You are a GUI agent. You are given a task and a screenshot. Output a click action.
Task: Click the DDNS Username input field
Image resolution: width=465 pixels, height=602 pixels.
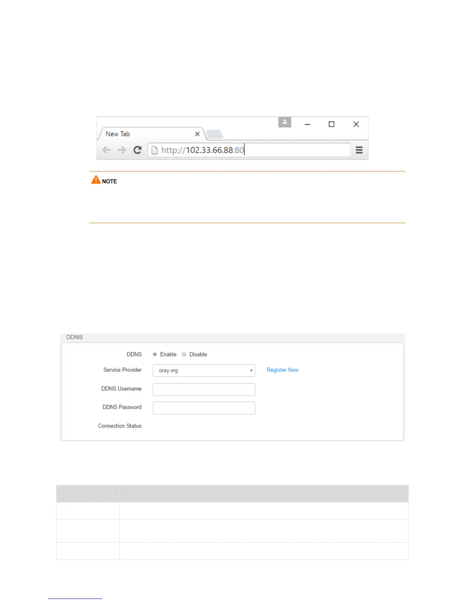coord(204,390)
